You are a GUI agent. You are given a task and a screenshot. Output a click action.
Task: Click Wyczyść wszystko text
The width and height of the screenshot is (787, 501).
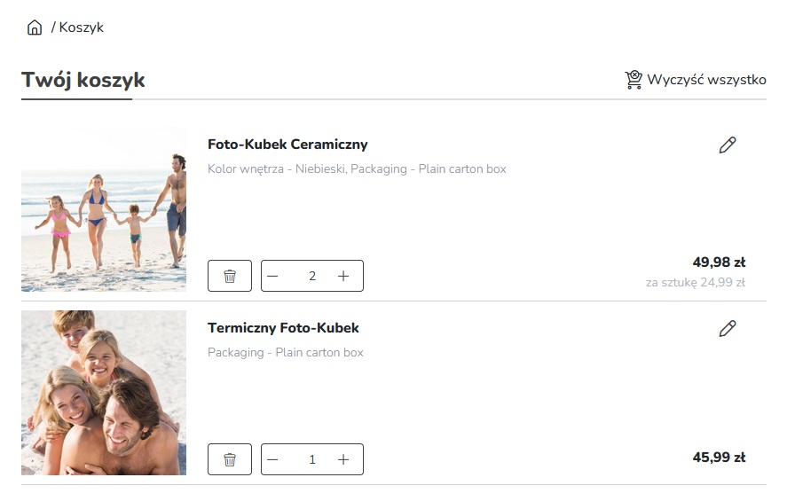[x=706, y=80]
